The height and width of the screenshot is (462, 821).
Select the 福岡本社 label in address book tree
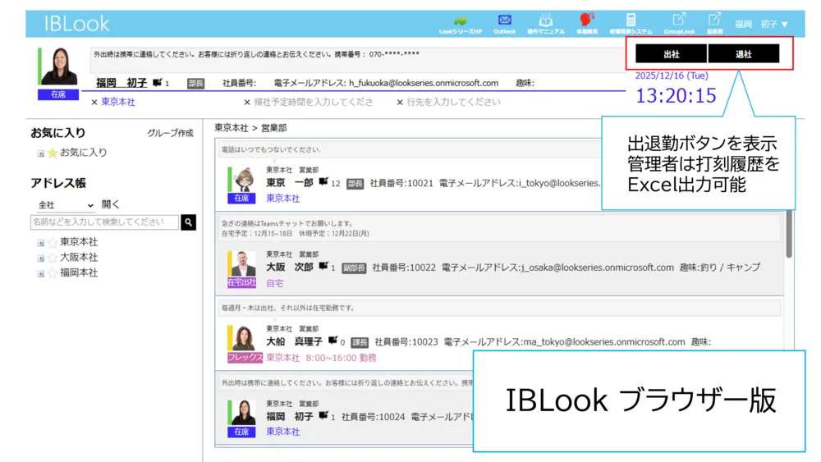[x=79, y=273]
